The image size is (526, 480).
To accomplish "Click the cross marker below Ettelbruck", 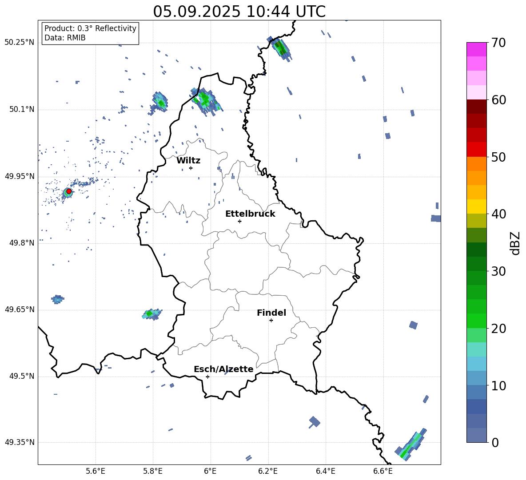I will [x=239, y=221].
